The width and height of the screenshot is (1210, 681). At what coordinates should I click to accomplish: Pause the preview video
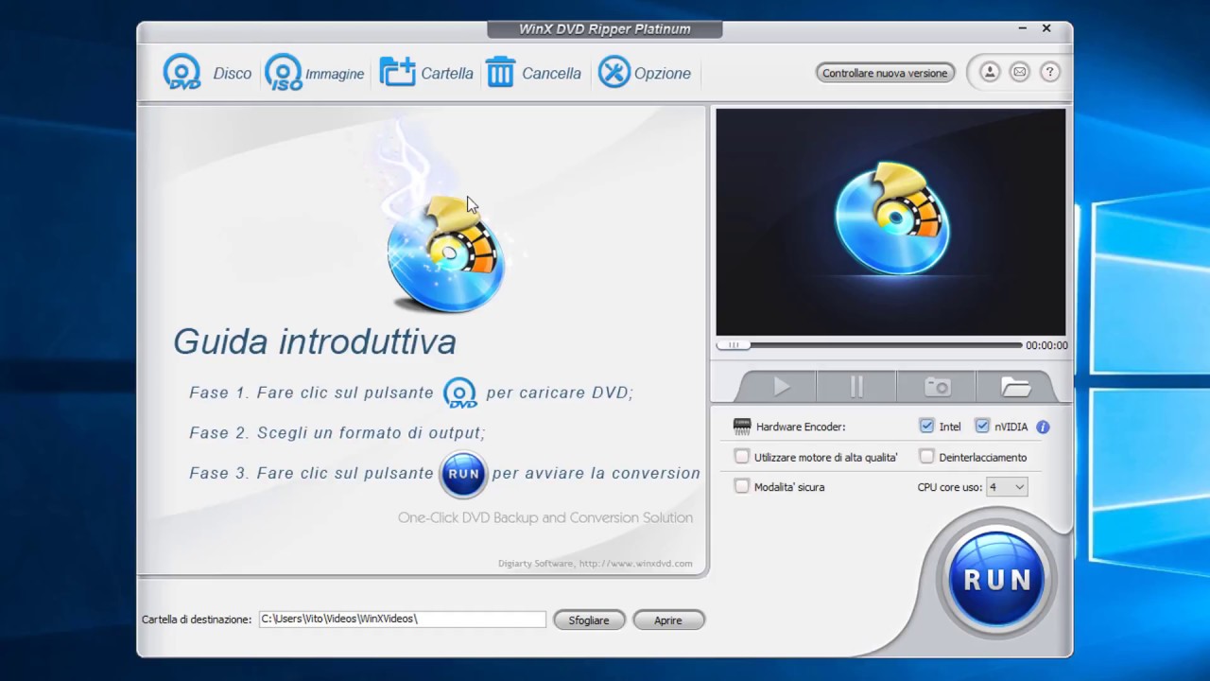pyautogui.click(x=856, y=387)
